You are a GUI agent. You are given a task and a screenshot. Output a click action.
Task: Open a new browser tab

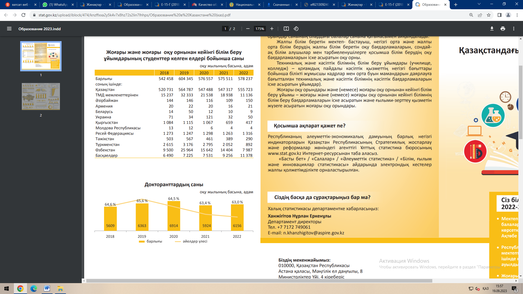pos(456,5)
